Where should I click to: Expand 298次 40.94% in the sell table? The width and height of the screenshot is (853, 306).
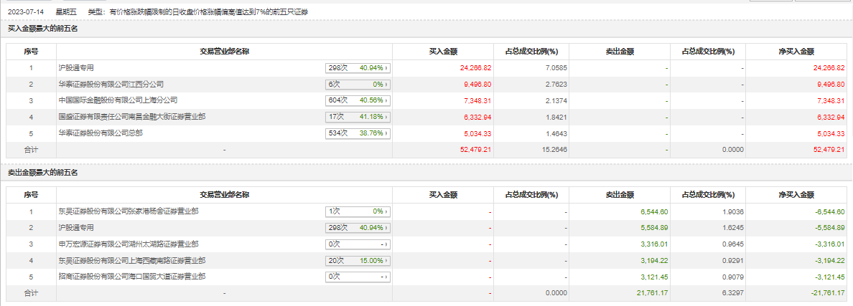tap(358, 228)
